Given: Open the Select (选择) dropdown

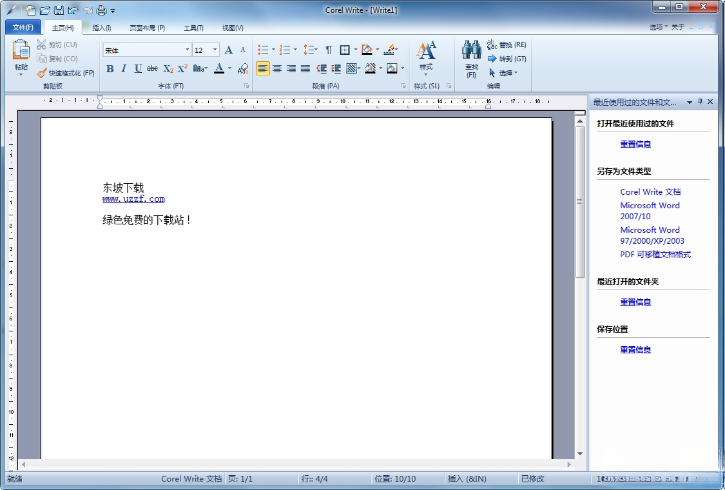Looking at the screenshot, I should click(x=503, y=73).
